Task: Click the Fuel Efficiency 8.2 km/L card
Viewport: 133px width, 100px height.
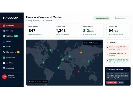Action: (92, 31)
